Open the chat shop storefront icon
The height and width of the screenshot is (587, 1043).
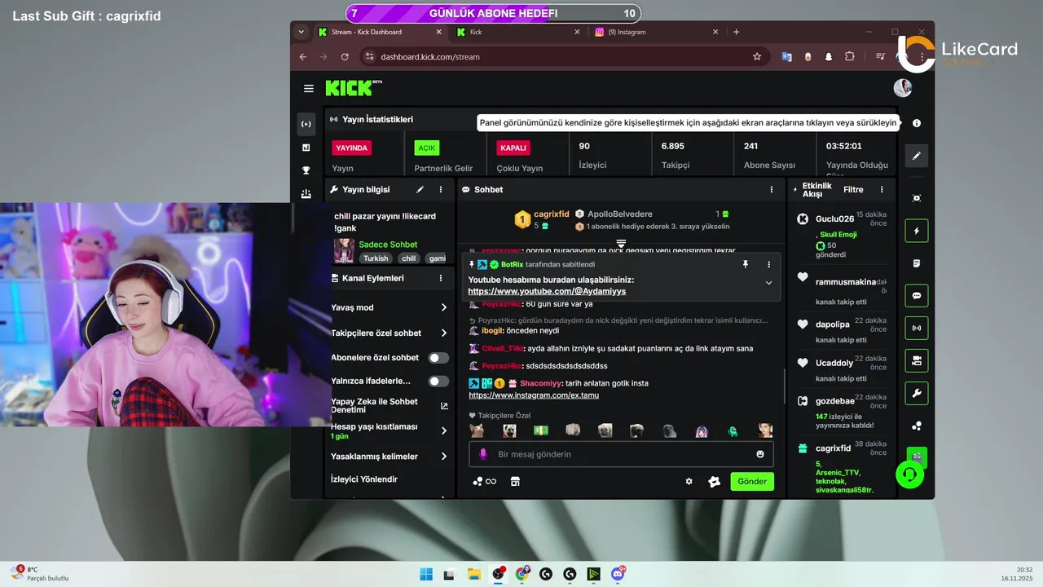pyautogui.click(x=515, y=481)
